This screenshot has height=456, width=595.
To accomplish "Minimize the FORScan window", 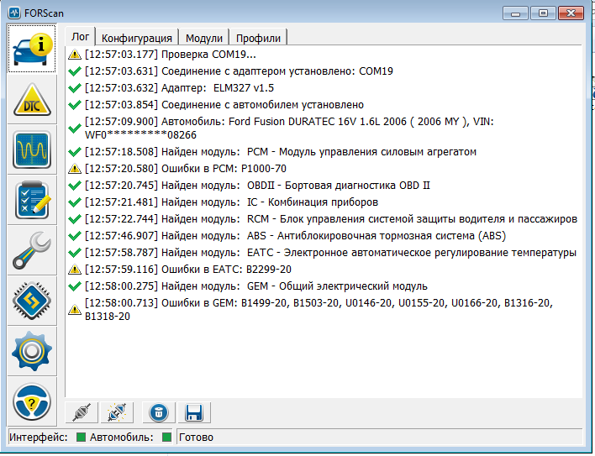I will [x=515, y=13].
